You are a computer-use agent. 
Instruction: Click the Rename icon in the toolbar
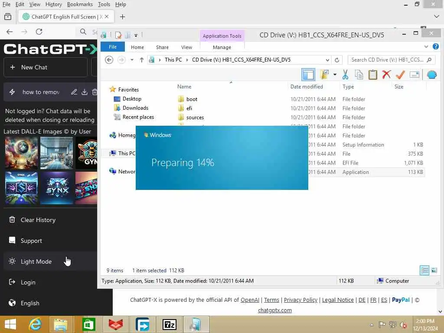tap(414, 75)
